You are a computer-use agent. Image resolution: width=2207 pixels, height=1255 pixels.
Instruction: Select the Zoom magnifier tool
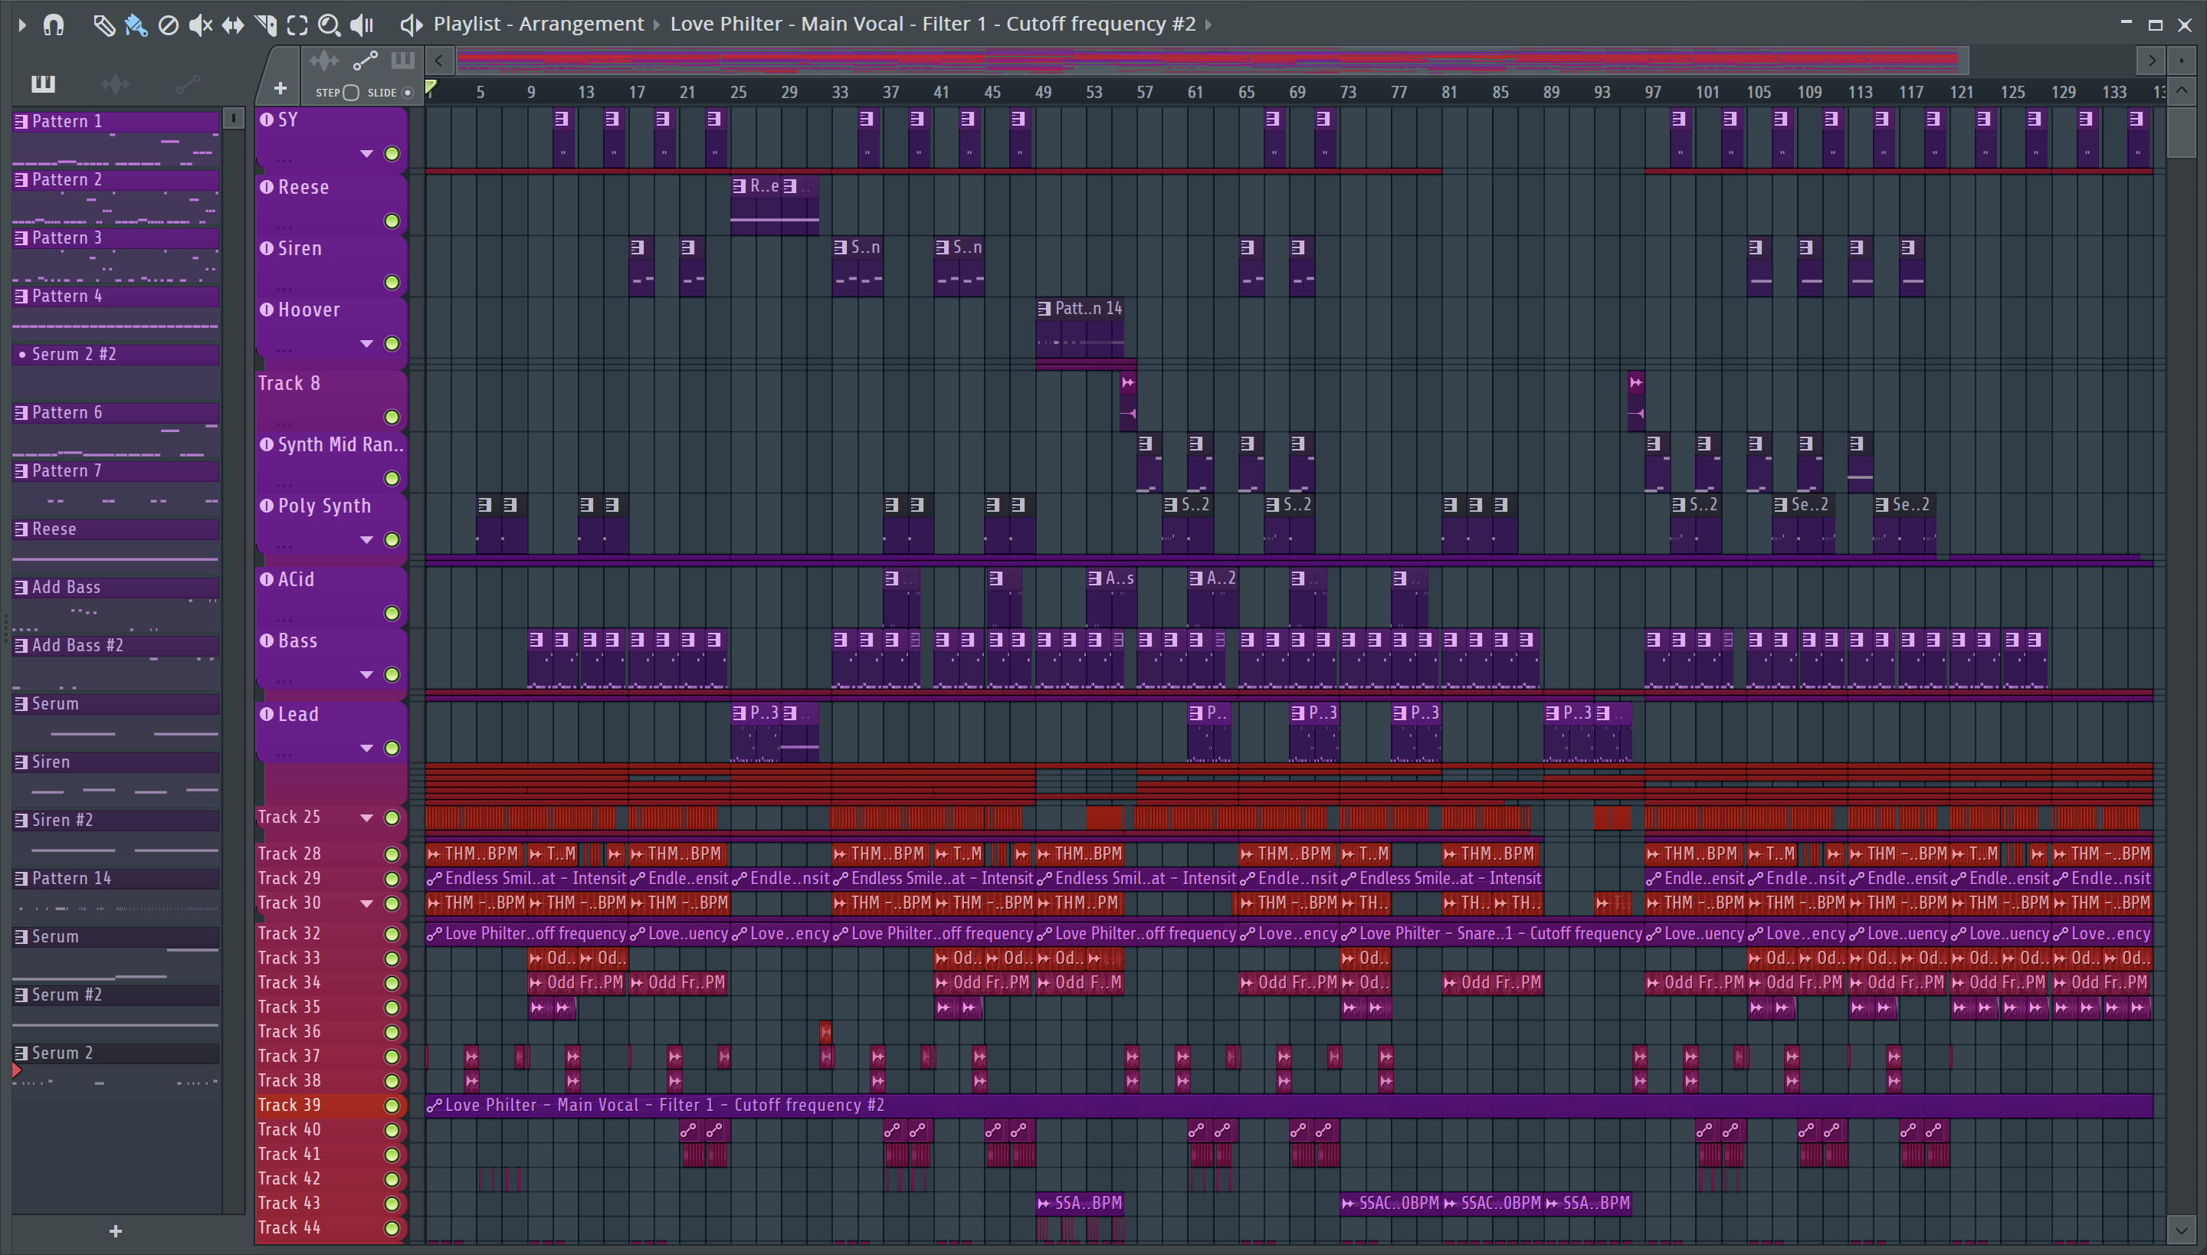pyautogui.click(x=329, y=25)
